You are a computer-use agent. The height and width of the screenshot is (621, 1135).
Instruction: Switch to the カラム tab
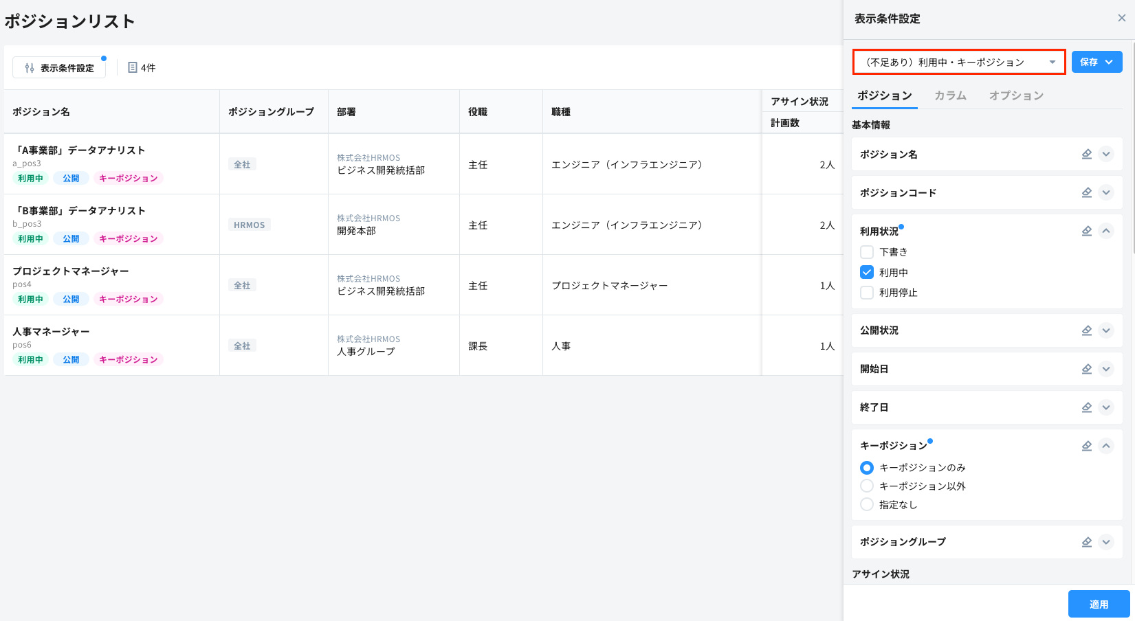[950, 95]
